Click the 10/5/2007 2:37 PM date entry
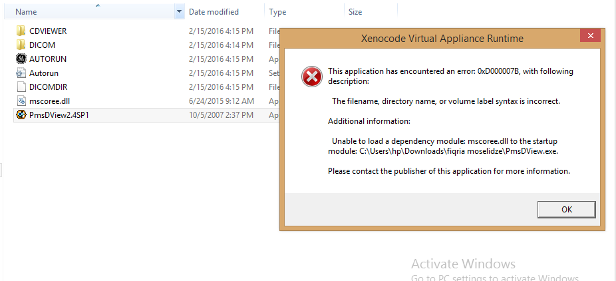Screen dimensions: 616x281 pyautogui.click(x=222, y=115)
